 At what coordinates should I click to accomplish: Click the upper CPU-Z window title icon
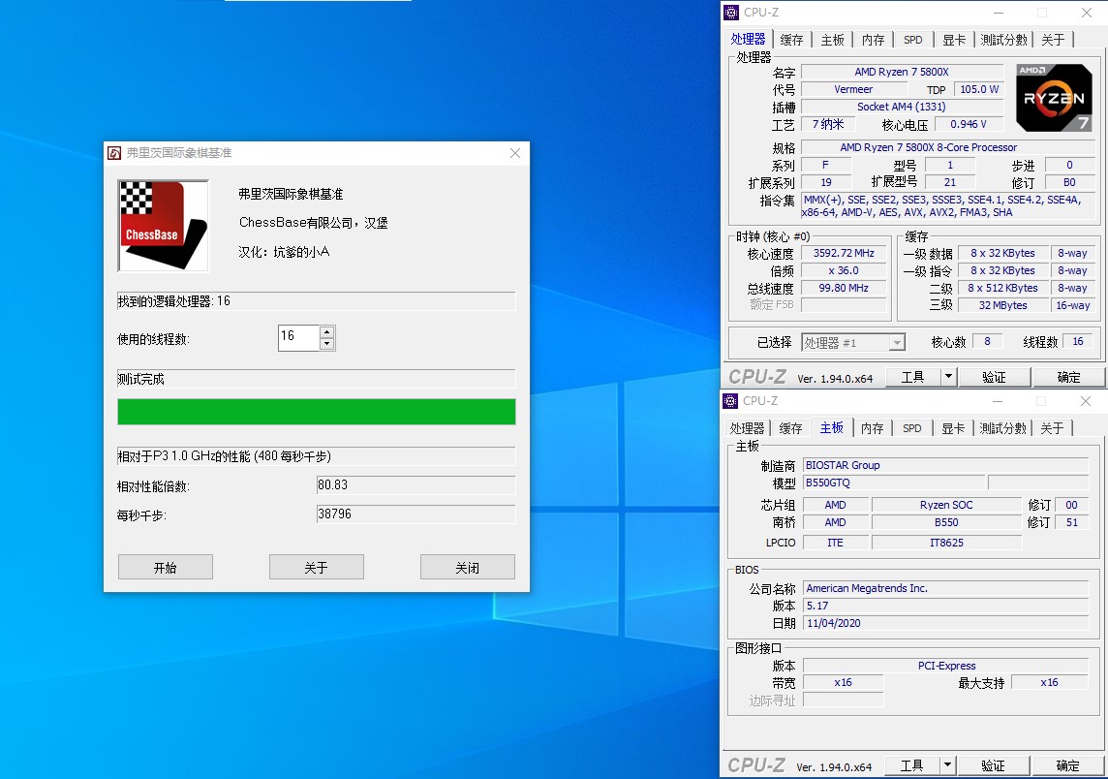[731, 13]
